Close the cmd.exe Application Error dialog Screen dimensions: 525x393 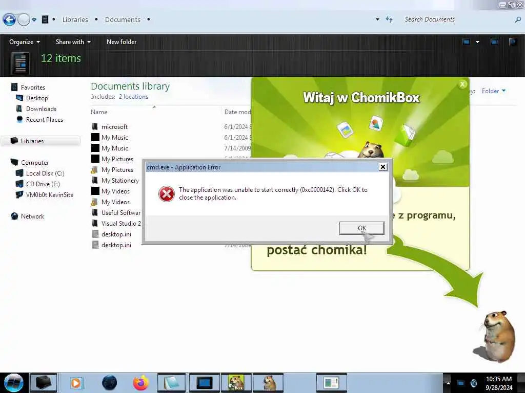point(382,167)
